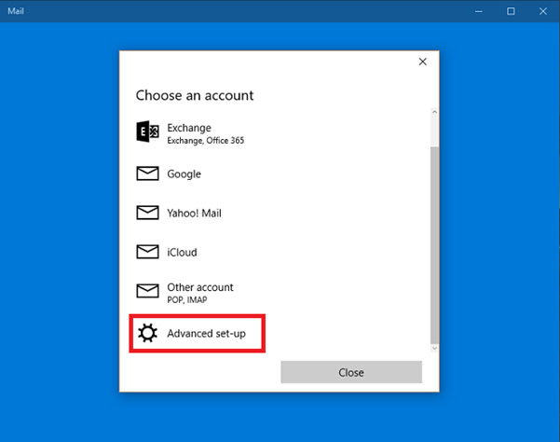Click the iCloud envelope icon
560x442 pixels.
tap(147, 252)
